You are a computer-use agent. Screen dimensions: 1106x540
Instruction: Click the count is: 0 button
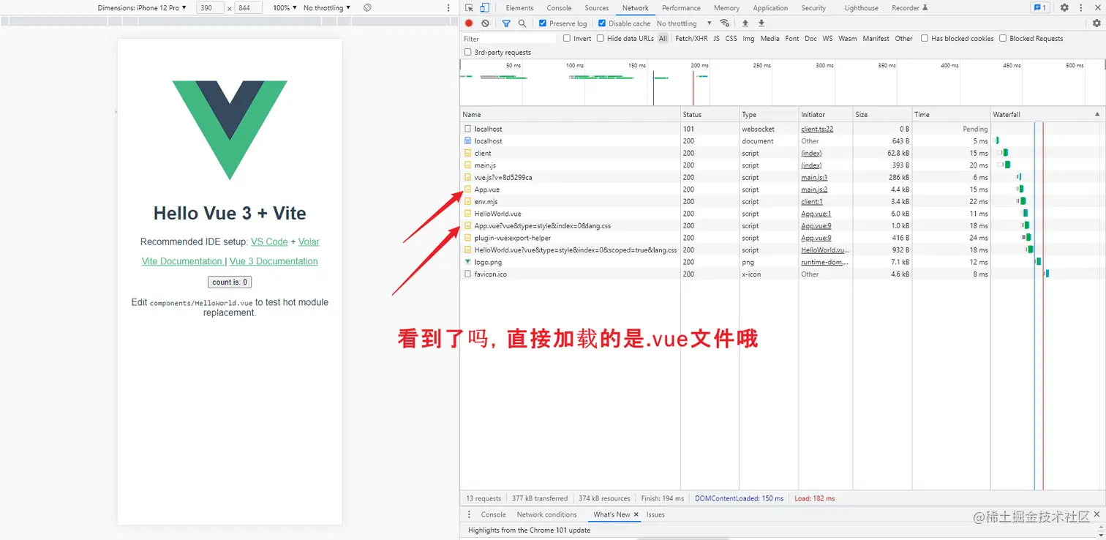coord(230,282)
